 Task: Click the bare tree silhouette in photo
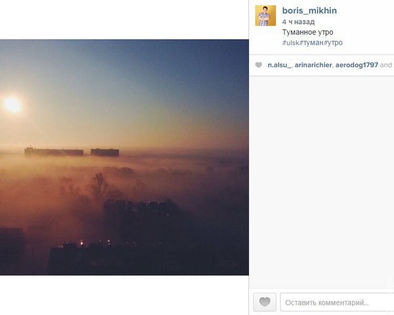tap(98, 185)
